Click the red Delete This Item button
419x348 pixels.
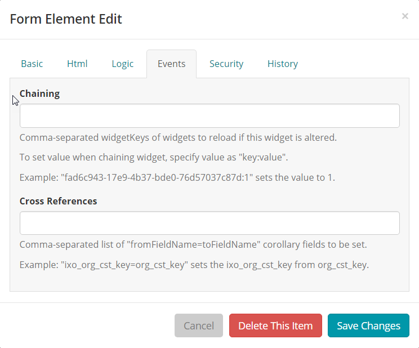coord(275,325)
